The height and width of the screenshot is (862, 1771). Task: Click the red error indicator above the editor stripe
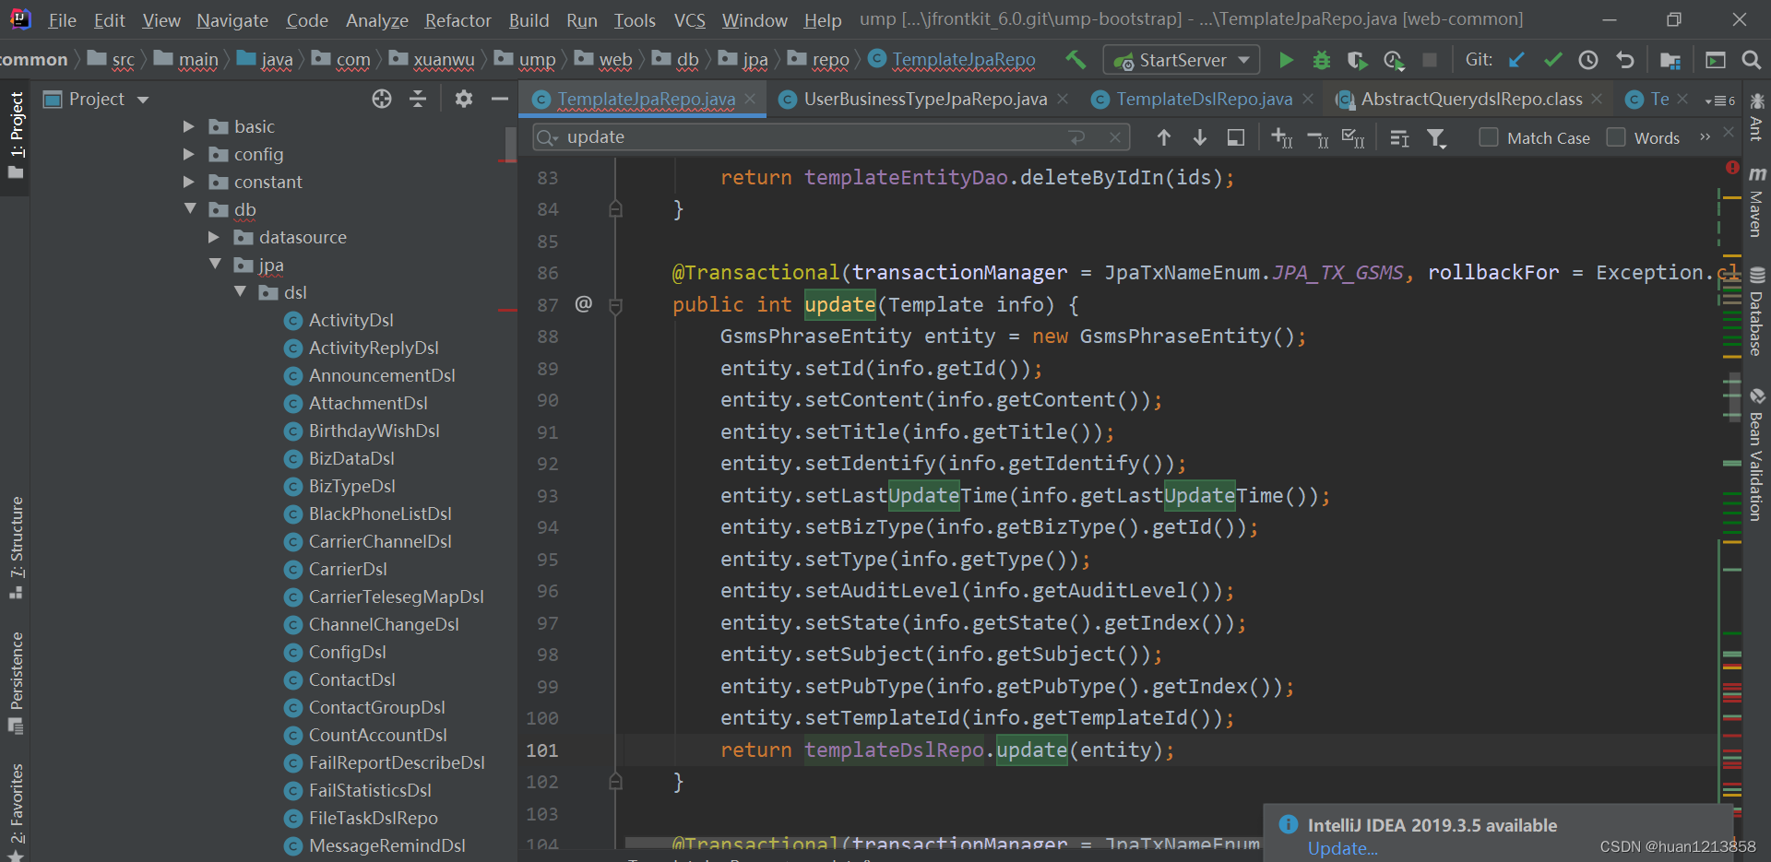[x=1732, y=168]
